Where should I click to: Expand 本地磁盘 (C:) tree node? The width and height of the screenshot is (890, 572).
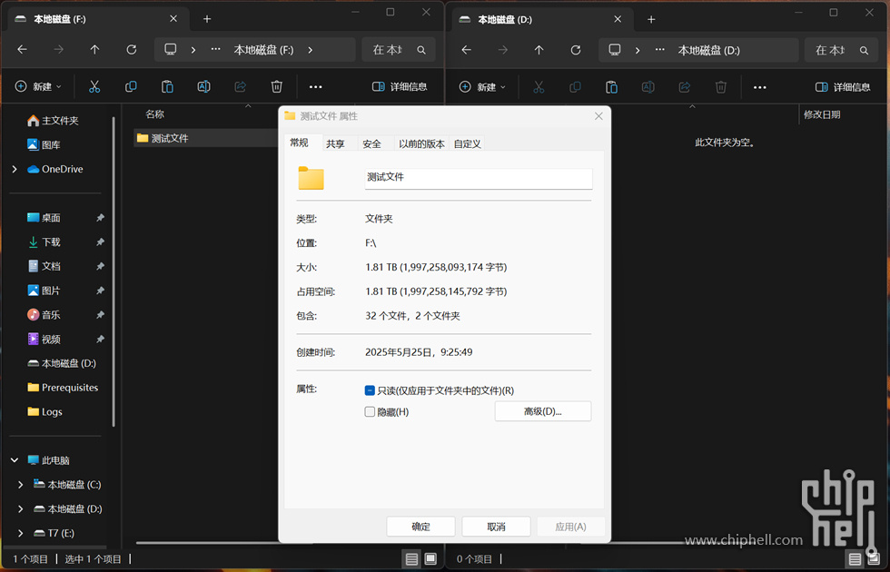[21, 485]
